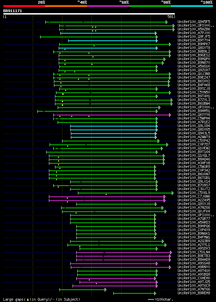Click the cyan ~100% identity legend bar
The image size is (216, 302).
[x=192, y=6]
